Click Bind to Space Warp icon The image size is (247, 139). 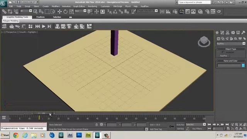[16, 12]
